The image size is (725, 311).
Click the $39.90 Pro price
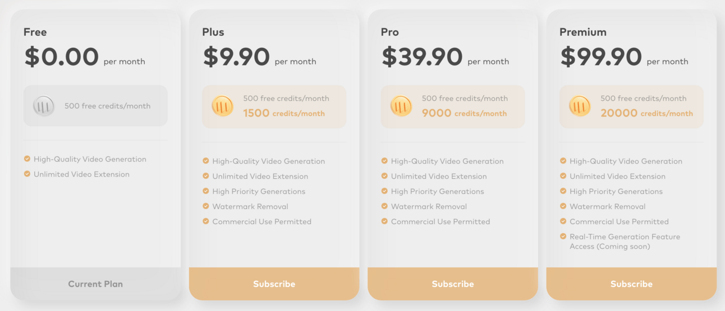422,57
